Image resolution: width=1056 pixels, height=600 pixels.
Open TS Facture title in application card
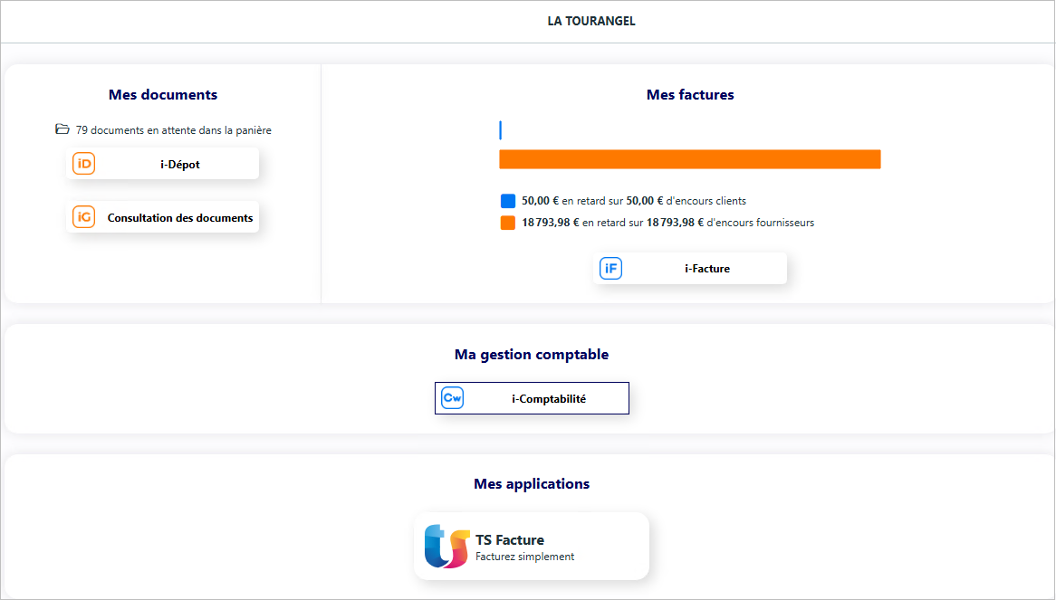click(510, 539)
